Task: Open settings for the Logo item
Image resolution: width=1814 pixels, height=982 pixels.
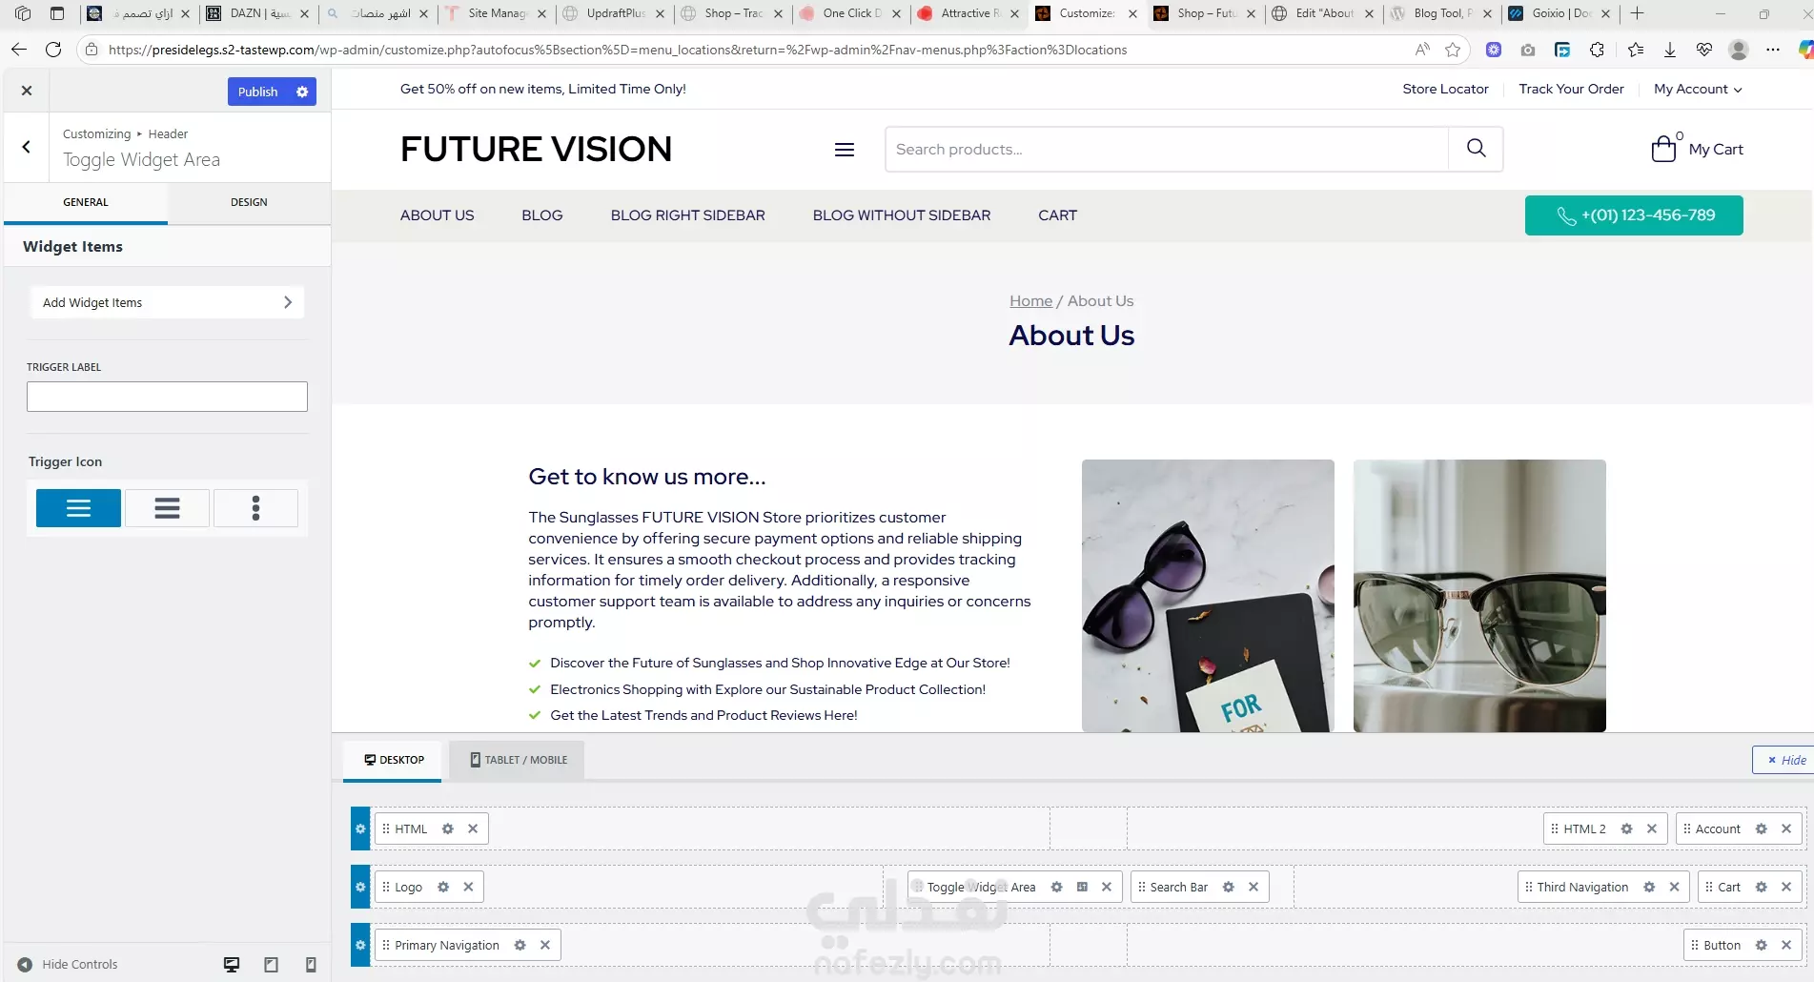Action: tap(443, 887)
